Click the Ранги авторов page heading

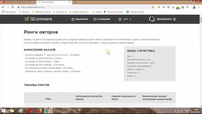point(41,32)
